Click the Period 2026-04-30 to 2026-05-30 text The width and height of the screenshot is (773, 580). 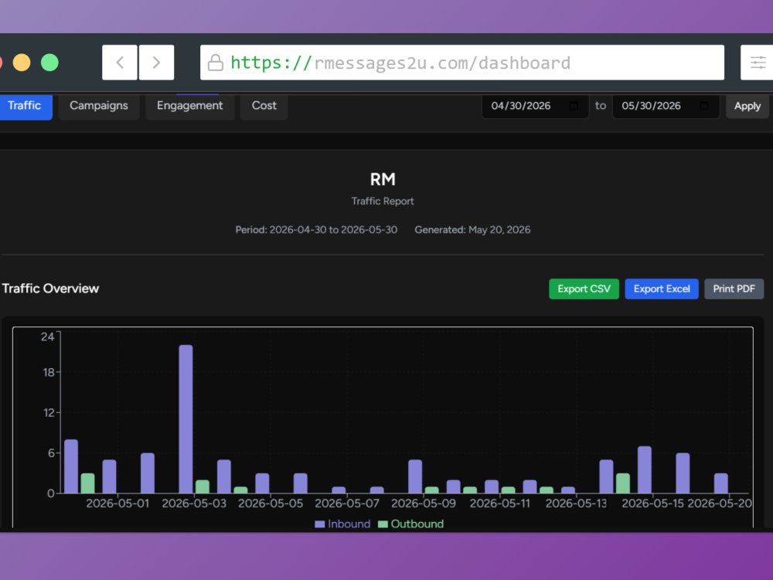(316, 230)
